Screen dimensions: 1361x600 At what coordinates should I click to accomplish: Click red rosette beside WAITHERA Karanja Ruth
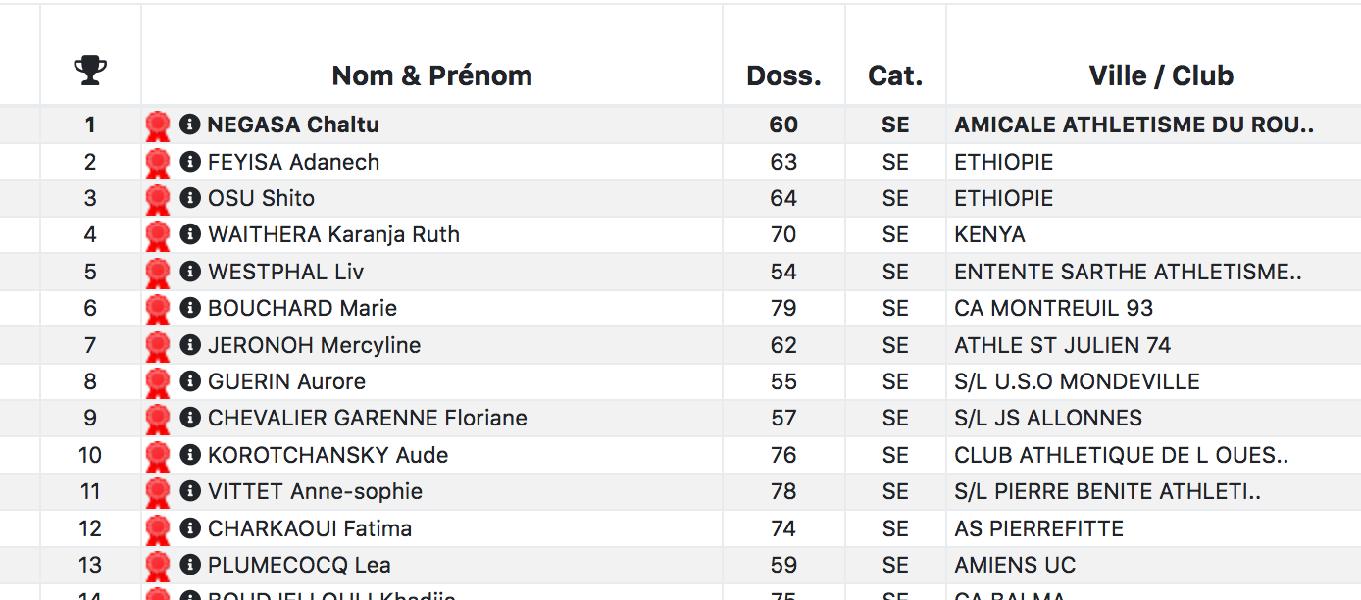(157, 235)
